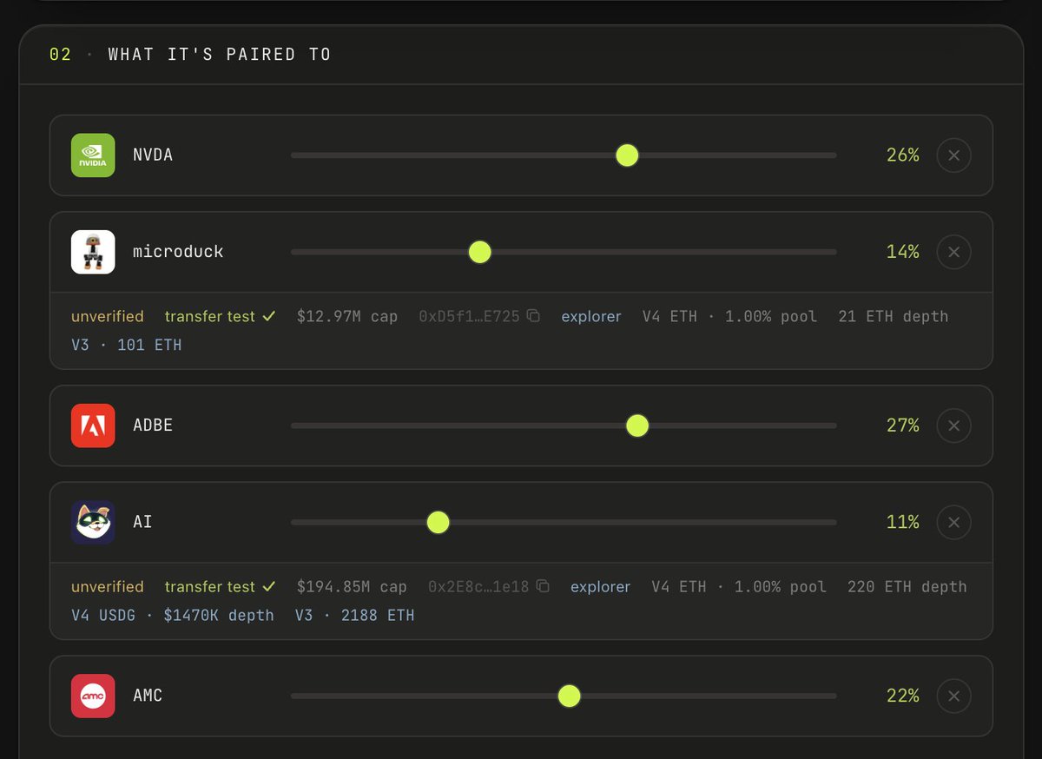Click the unverified label under microduck

(x=108, y=317)
